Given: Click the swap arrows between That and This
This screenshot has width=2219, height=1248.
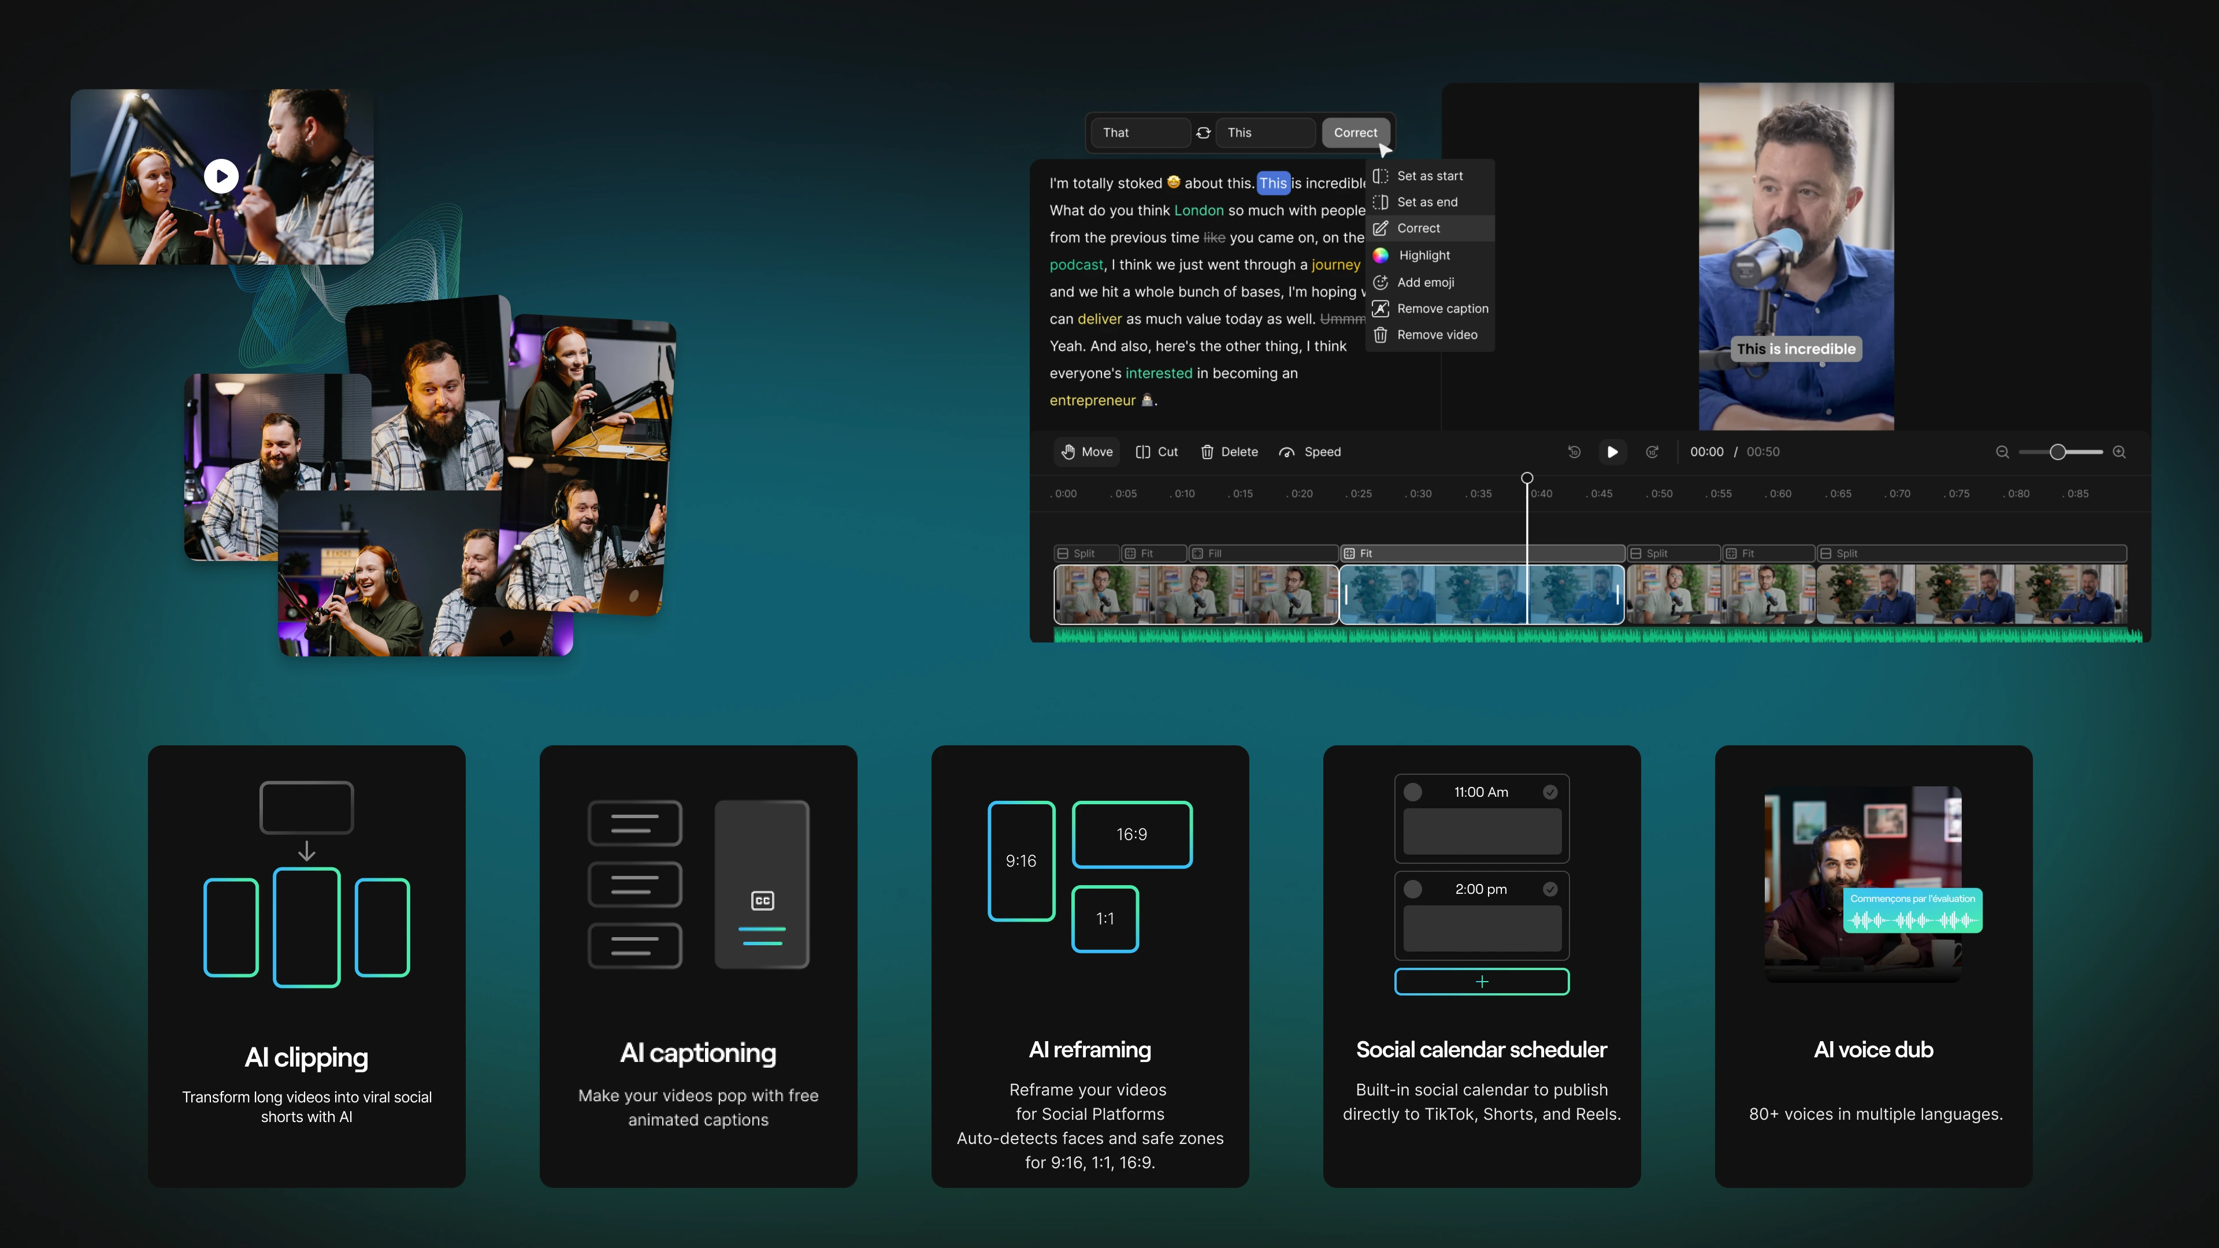Looking at the screenshot, I should tap(1203, 133).
